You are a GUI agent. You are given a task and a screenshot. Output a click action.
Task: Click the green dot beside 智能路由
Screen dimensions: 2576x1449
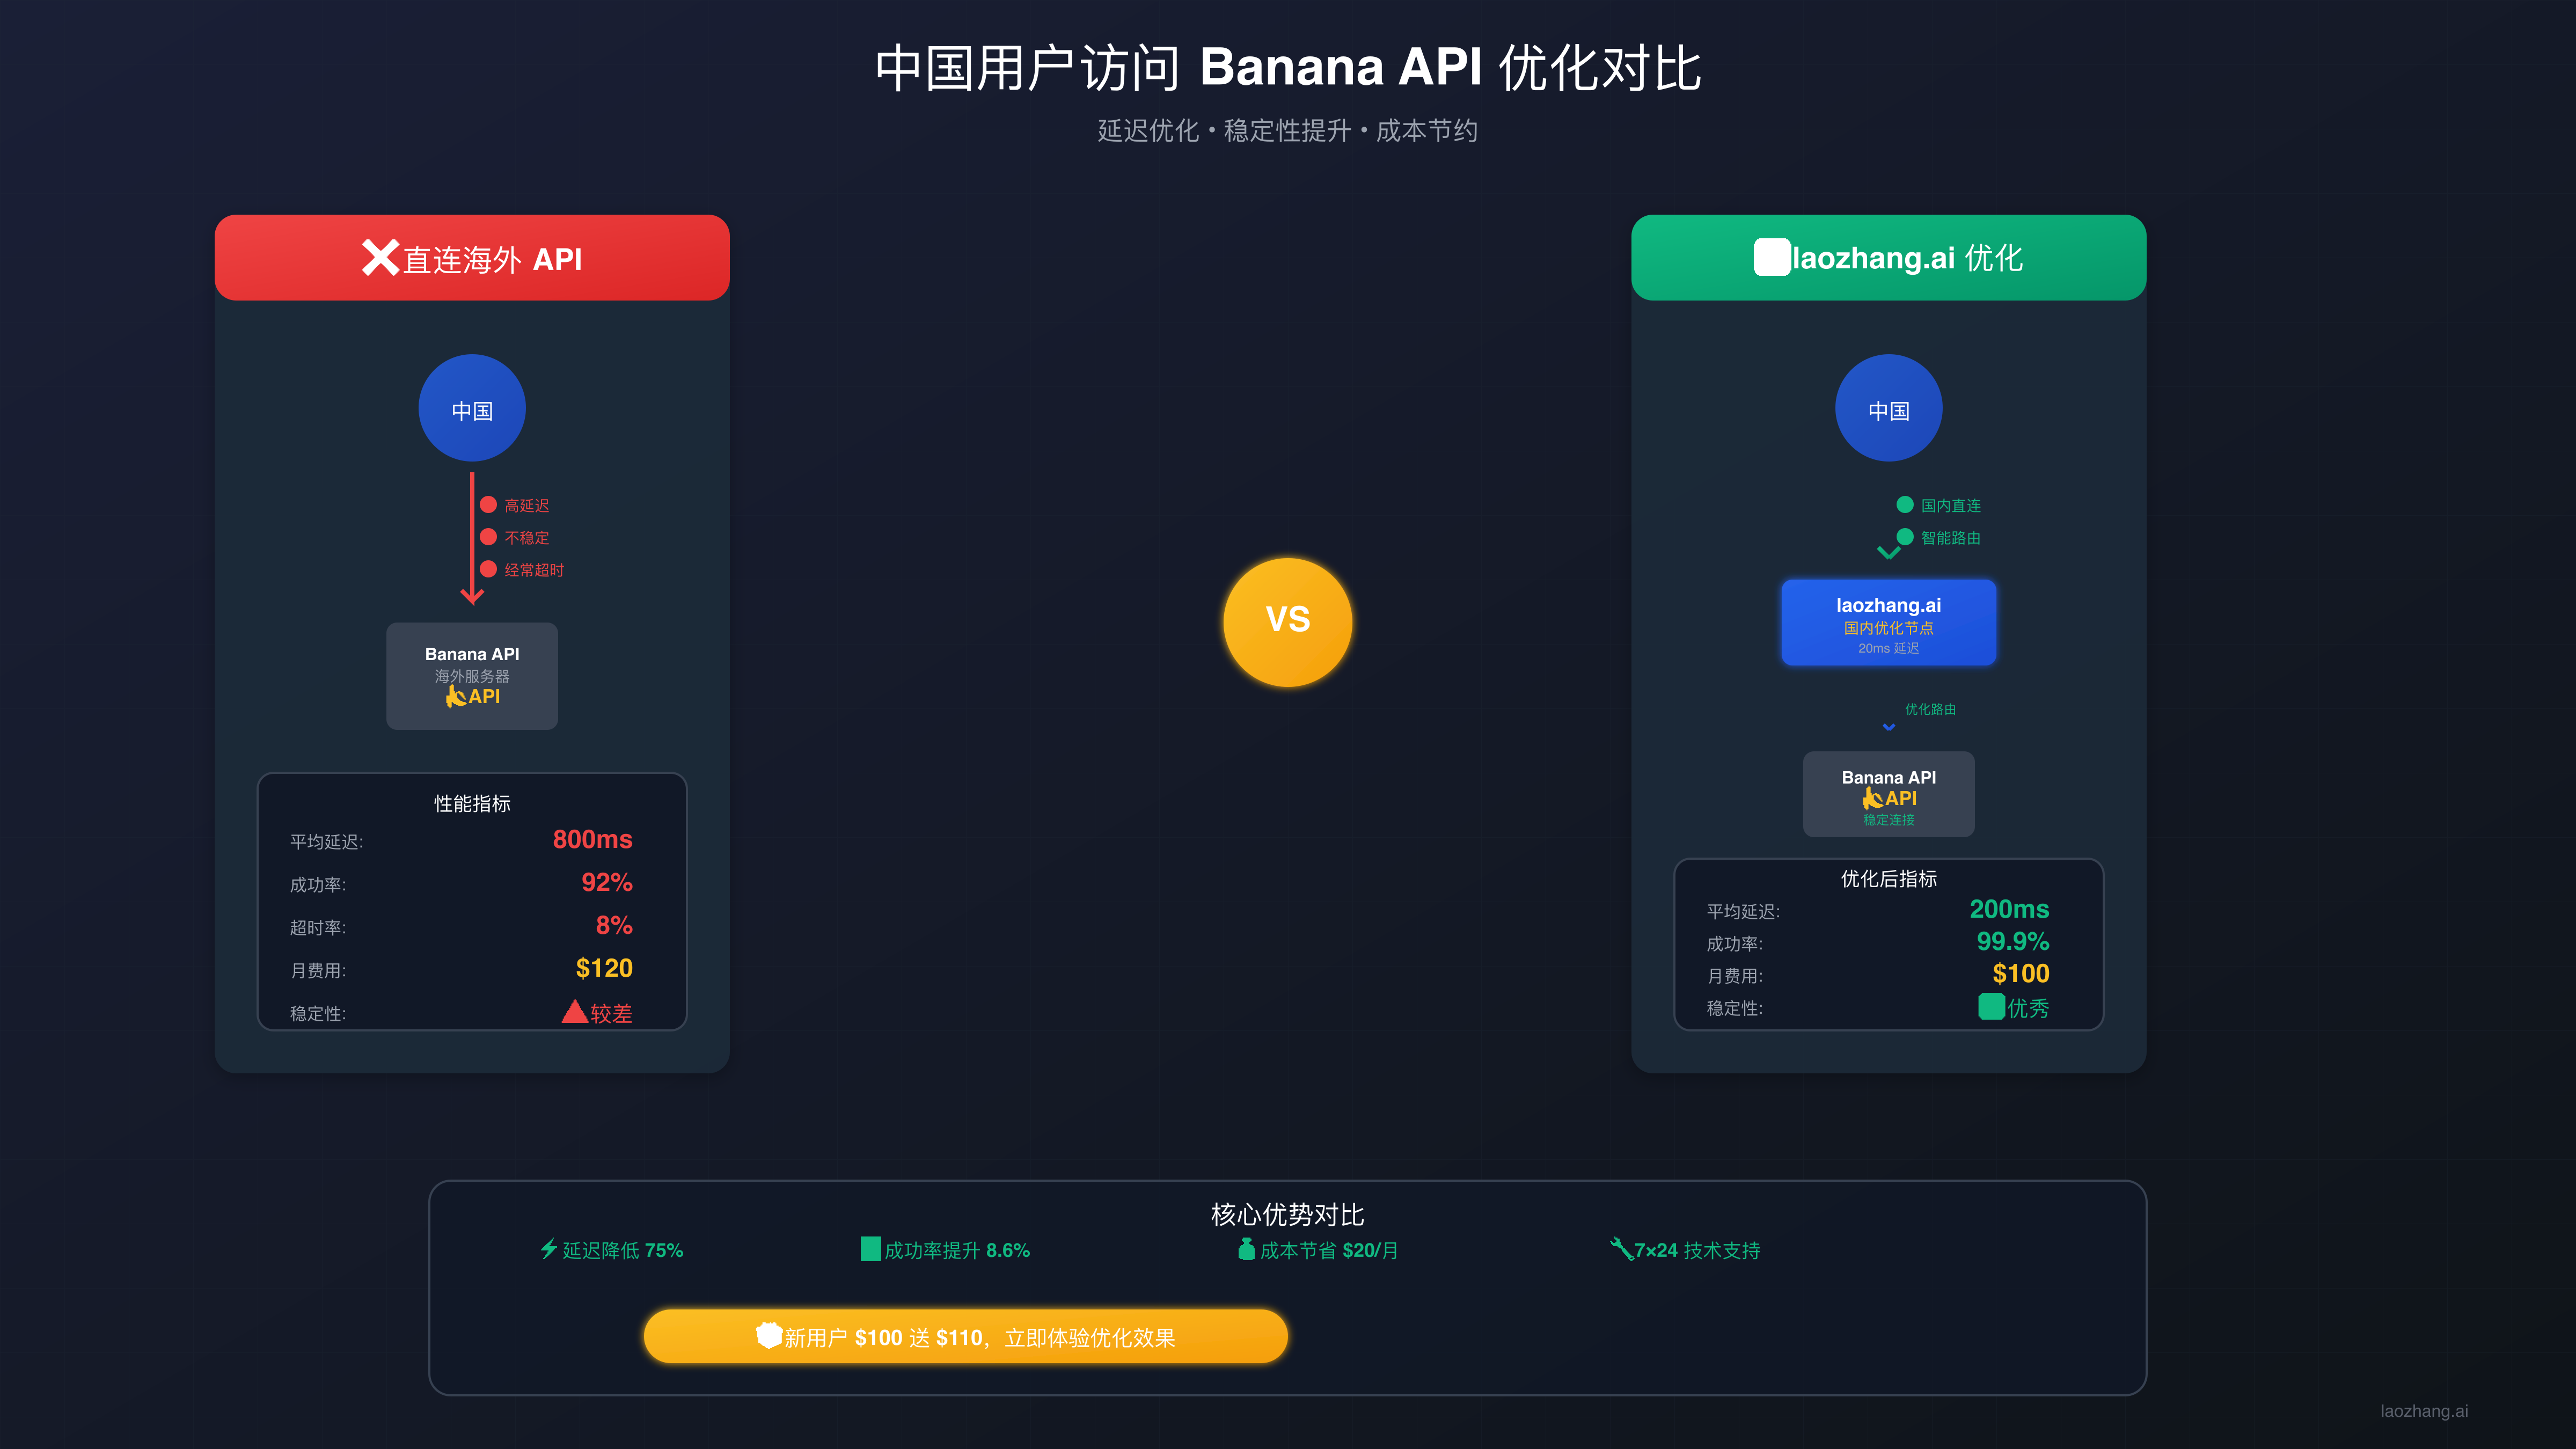pyautogui.click(x=1905, y=537)
